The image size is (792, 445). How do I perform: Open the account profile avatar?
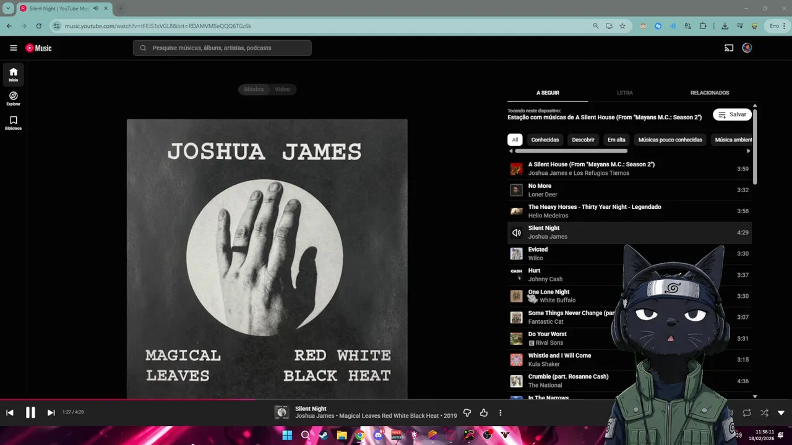pyautogui.click(x=747, y=48)
